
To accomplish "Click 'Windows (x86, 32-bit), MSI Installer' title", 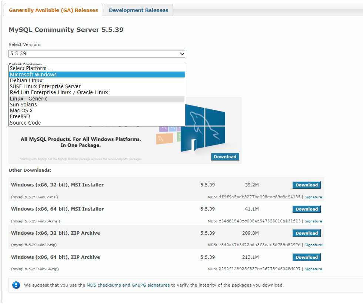I will tap(57, 185).
